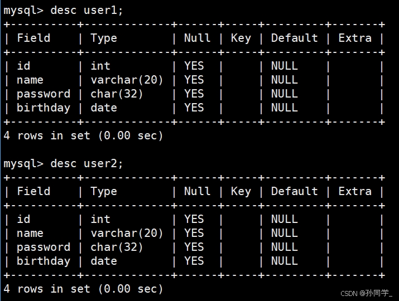Viewport: 399px width, 301px height.
Task: Click 'int' type in user2 table
Action: click(x=100, y=219)
